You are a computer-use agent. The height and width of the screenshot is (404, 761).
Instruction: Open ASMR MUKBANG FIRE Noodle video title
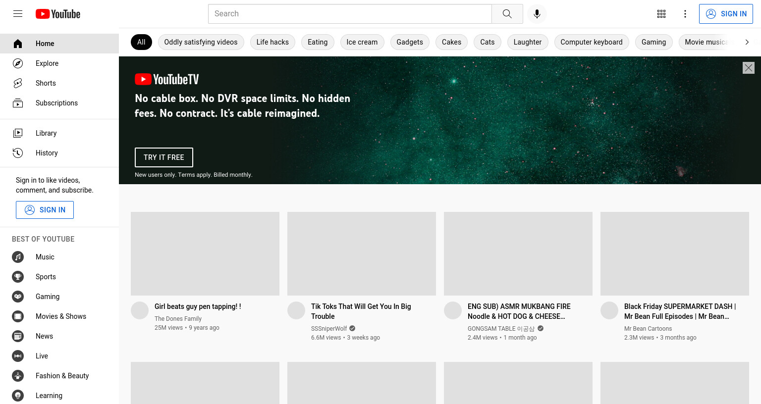[x=519, y=311]
